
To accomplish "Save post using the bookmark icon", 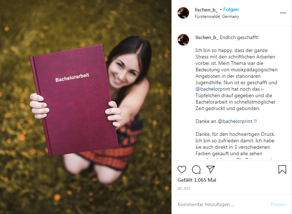I will (x=282, y=170).
